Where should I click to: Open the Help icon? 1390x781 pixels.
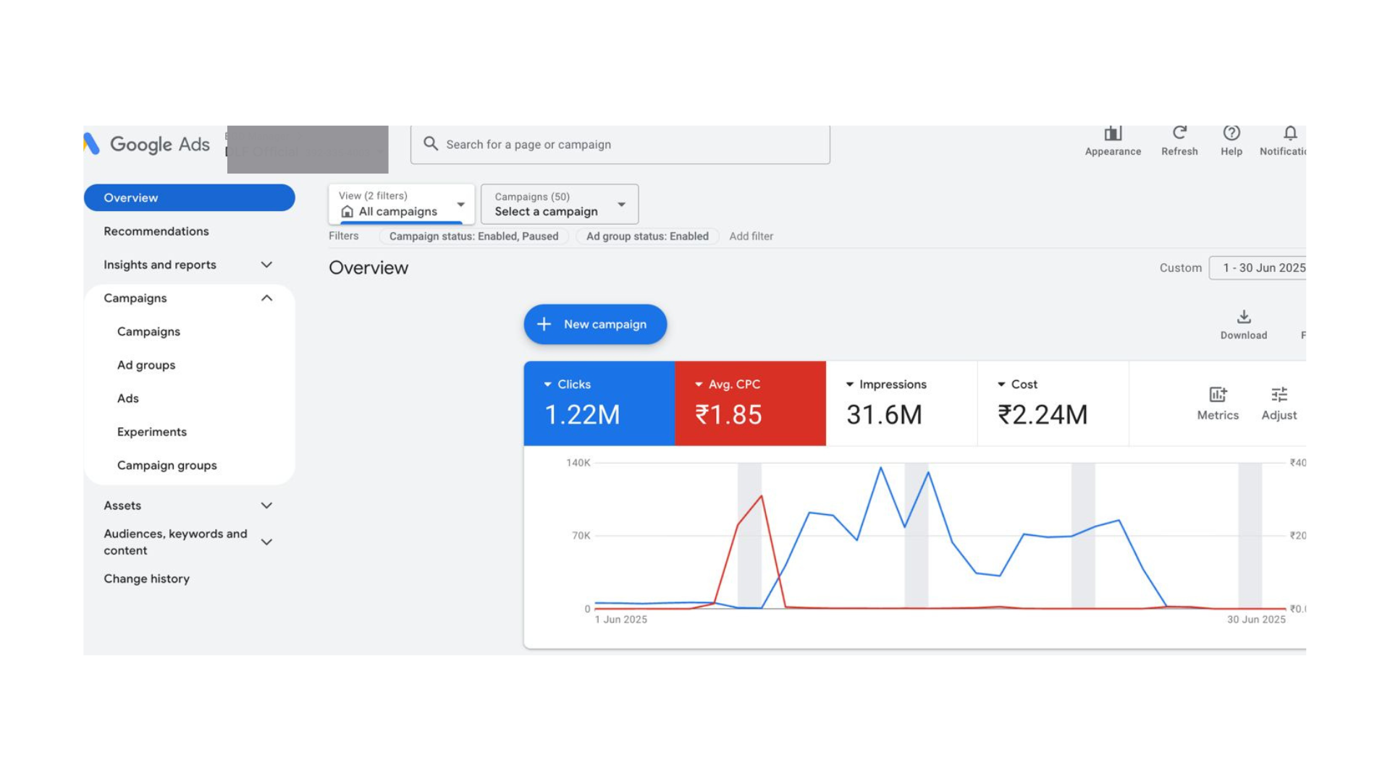click(1231, 134)
